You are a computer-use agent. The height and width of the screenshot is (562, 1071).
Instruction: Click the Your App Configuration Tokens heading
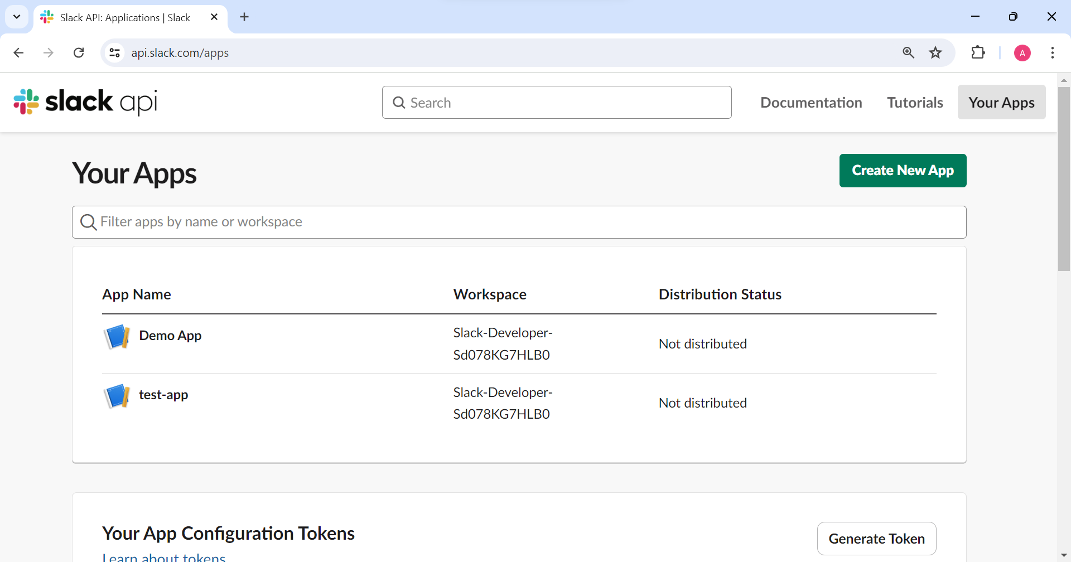pos(229,534)
